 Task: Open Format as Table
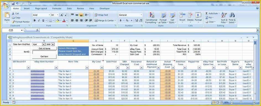(x=163, y=18)
